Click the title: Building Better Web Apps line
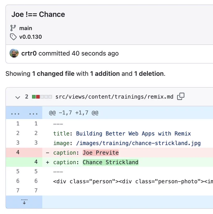Screen dimensions: 213x214 [122, 133]
